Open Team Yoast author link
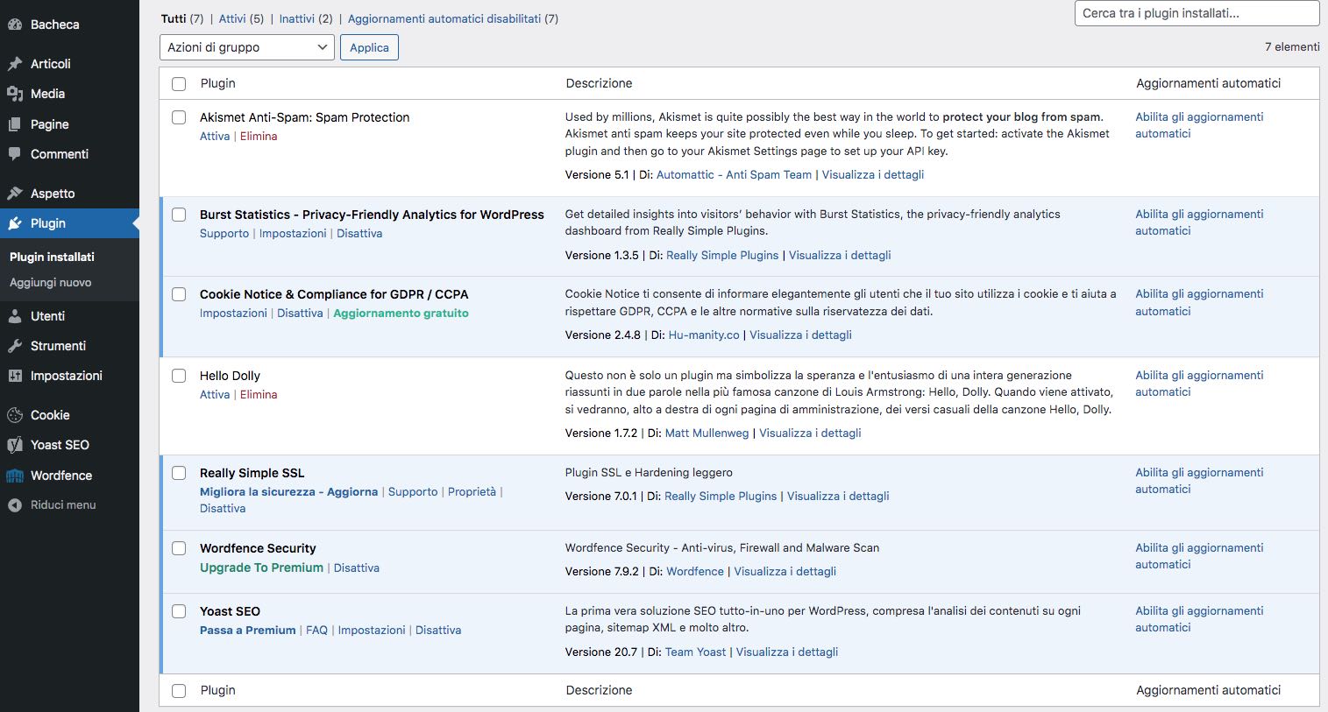Viewport: 1328px width, 712px height. point(696,652)
